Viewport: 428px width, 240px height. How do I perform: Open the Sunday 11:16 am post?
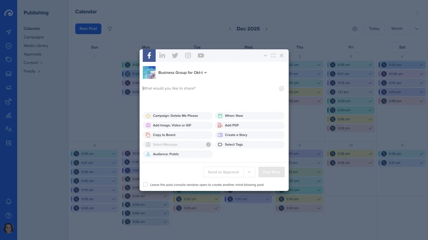click(94, 190)
